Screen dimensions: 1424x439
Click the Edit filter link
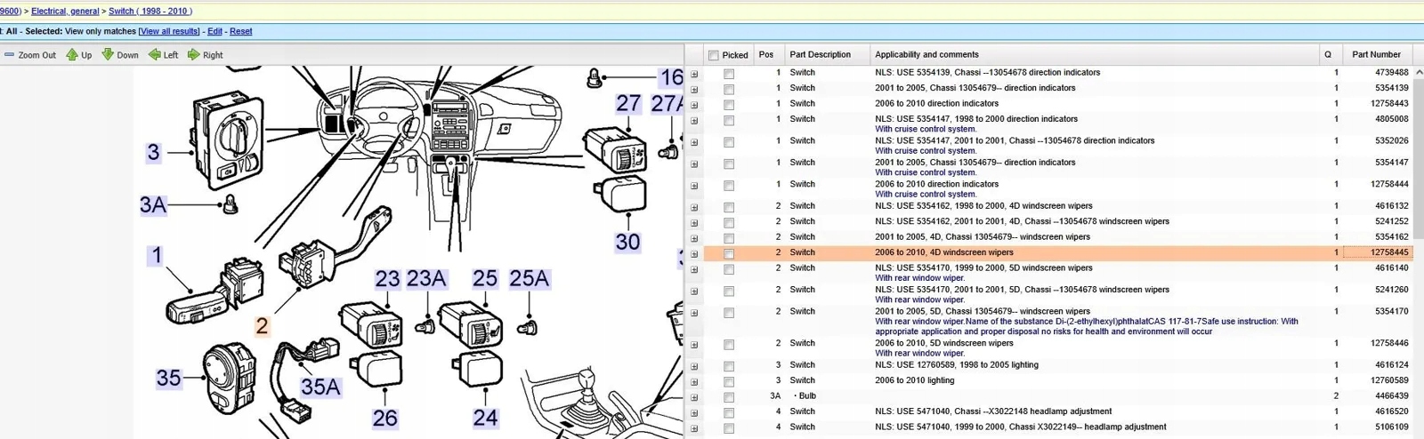pos(214,31)
